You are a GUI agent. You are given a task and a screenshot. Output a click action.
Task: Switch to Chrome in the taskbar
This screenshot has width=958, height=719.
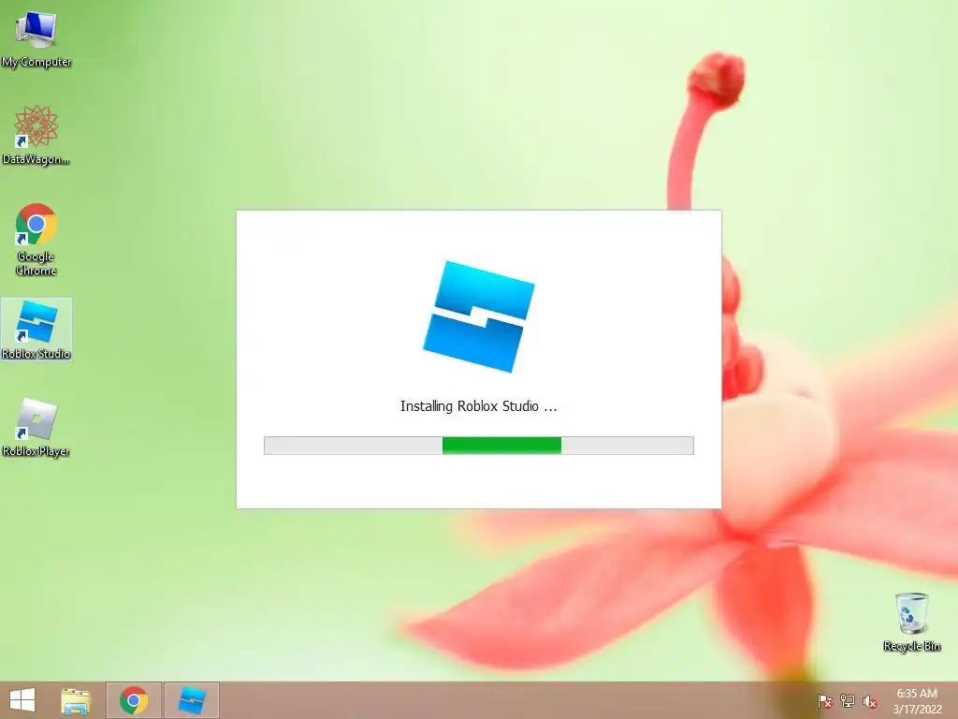[x=134, y=700]
